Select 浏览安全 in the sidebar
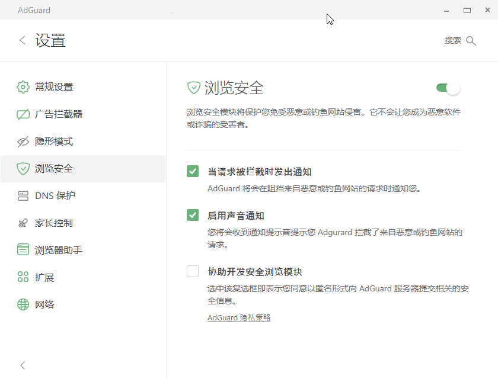The width and height of the screenshot is (498, 379). click(83, 169)
